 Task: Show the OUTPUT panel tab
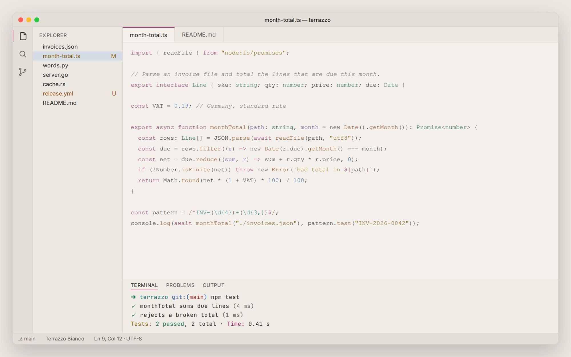[x=213, y=285]
